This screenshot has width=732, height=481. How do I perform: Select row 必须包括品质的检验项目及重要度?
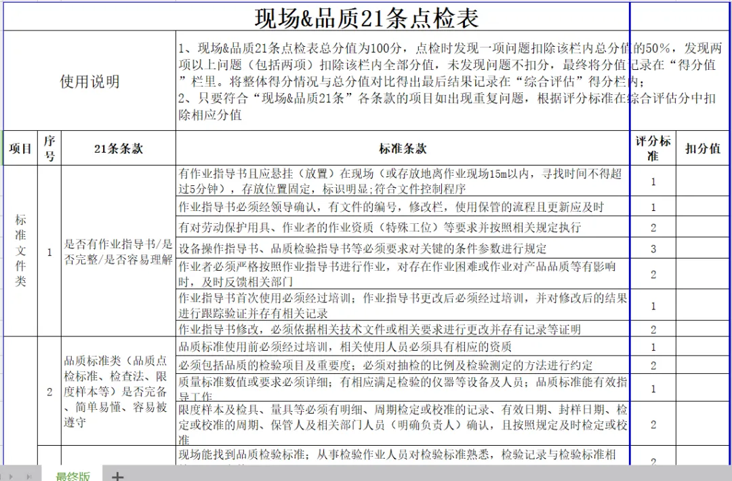click(x=403, y=364)
